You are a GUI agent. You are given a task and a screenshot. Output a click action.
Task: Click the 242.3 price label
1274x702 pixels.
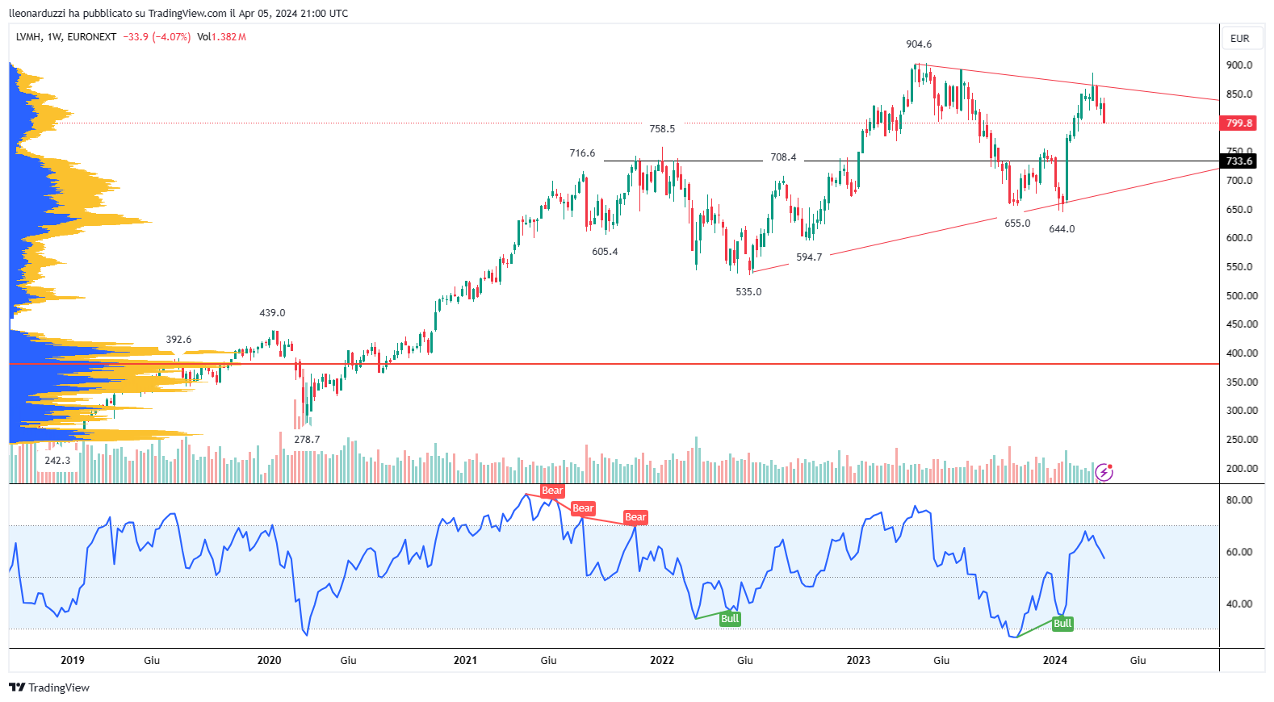57,461
